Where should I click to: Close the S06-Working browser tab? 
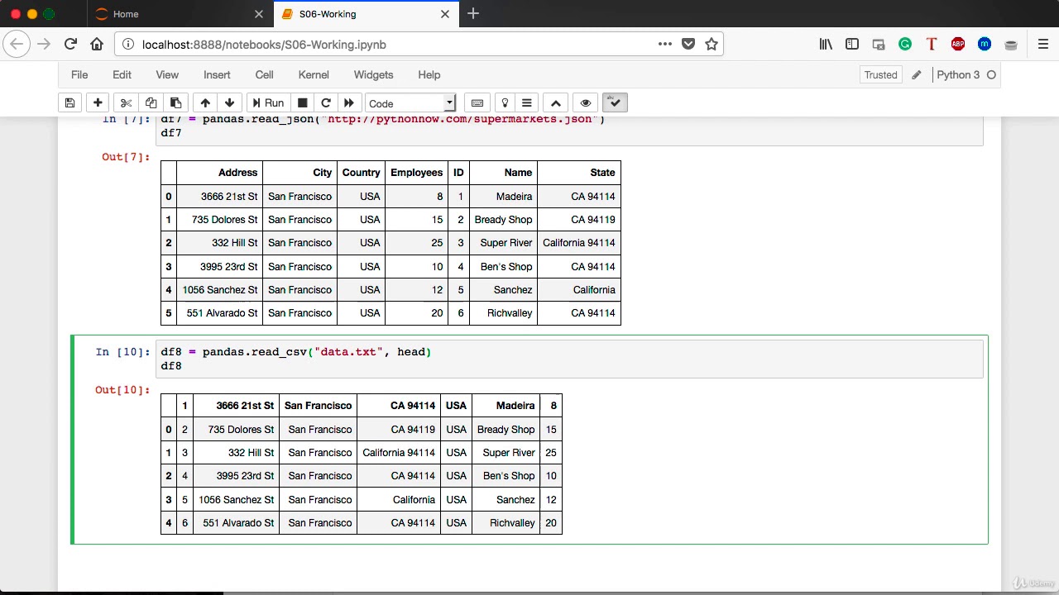(445, 14)
